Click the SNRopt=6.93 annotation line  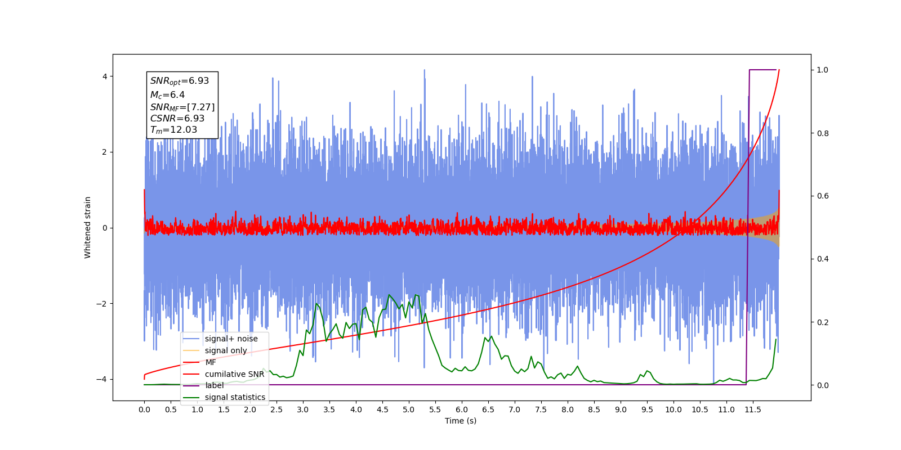(180, 81)
